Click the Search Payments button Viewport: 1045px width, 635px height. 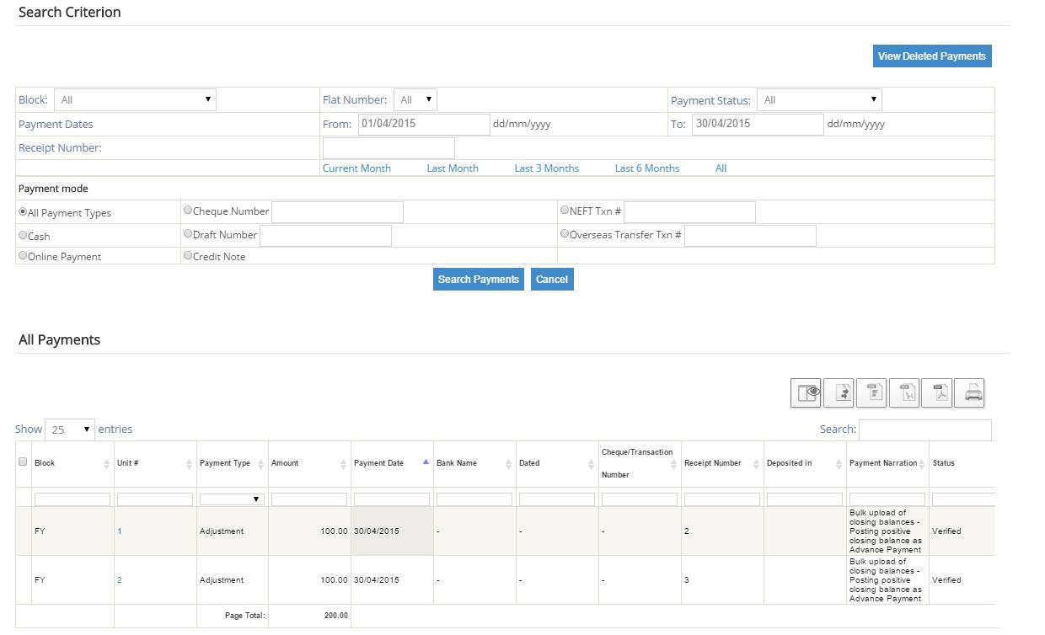click(478, 279)
